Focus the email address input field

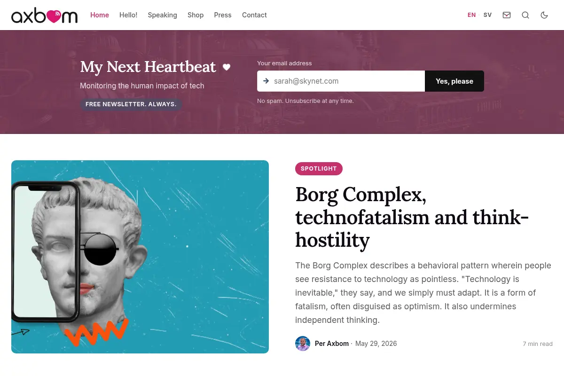click(341, 81)
